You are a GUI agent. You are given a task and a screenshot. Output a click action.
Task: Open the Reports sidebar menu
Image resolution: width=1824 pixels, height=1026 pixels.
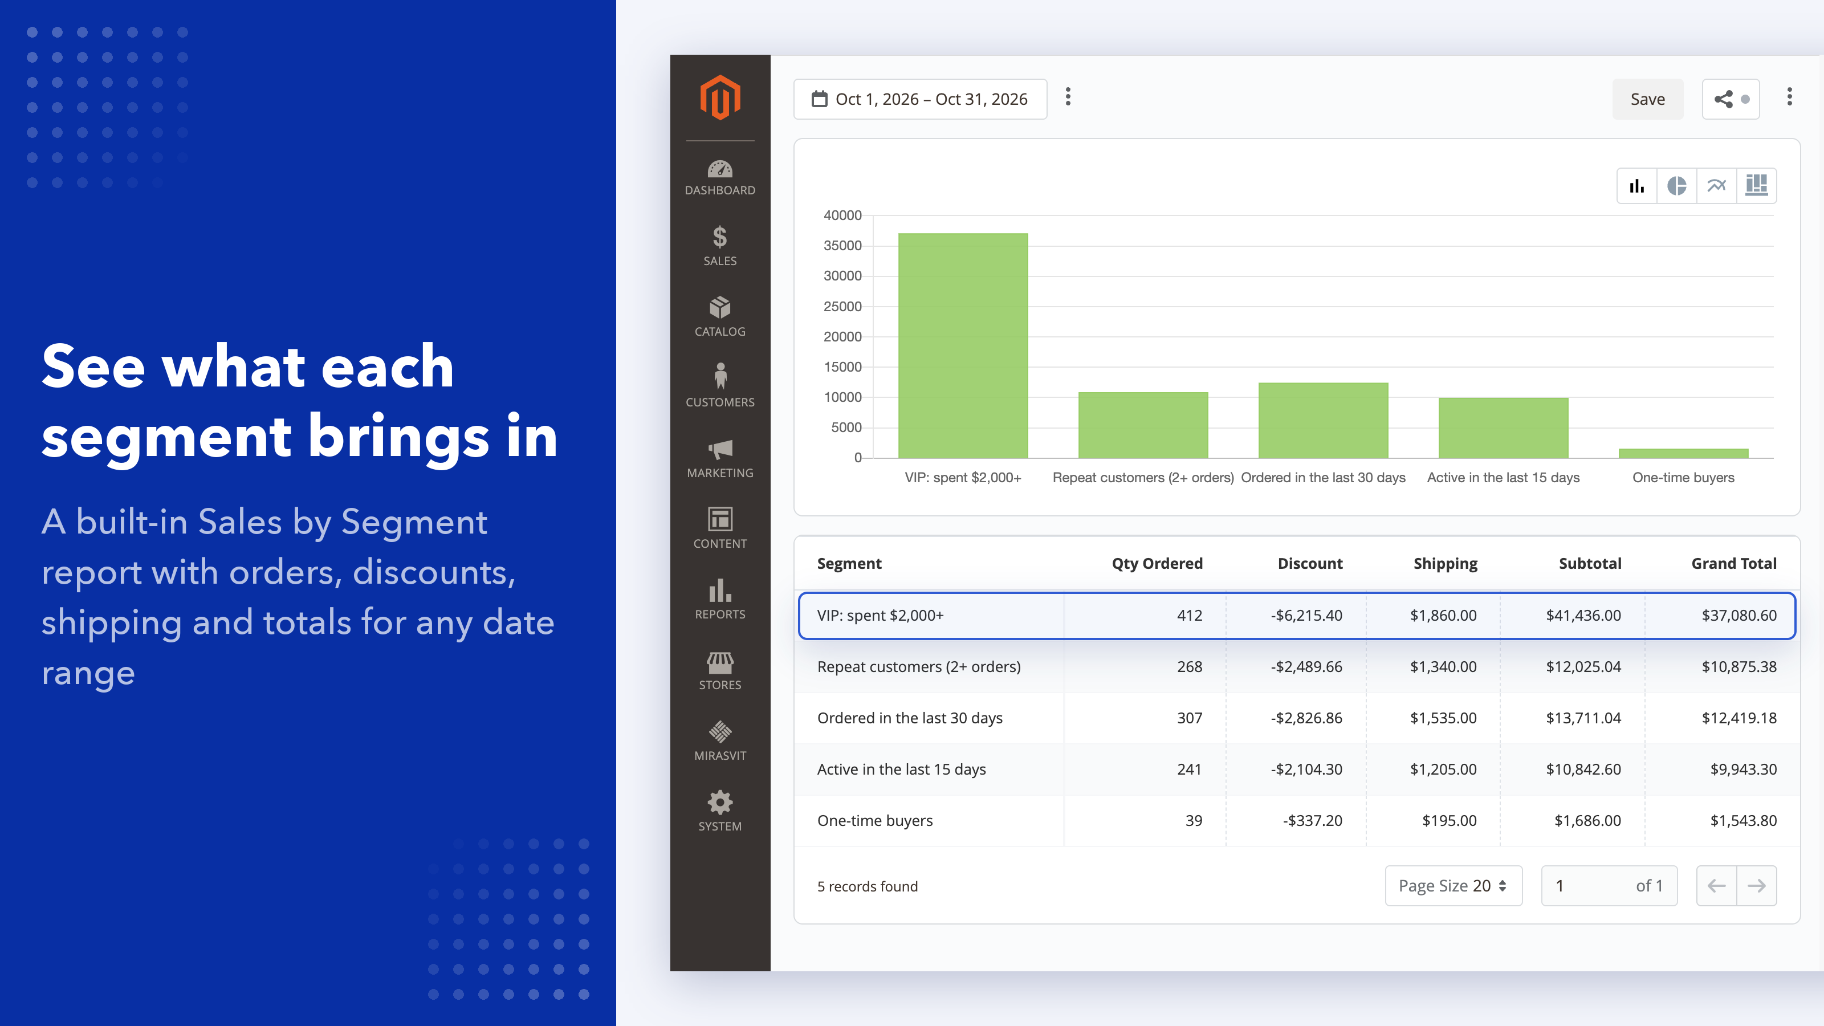pyautogui.click(x=720, y=599)
